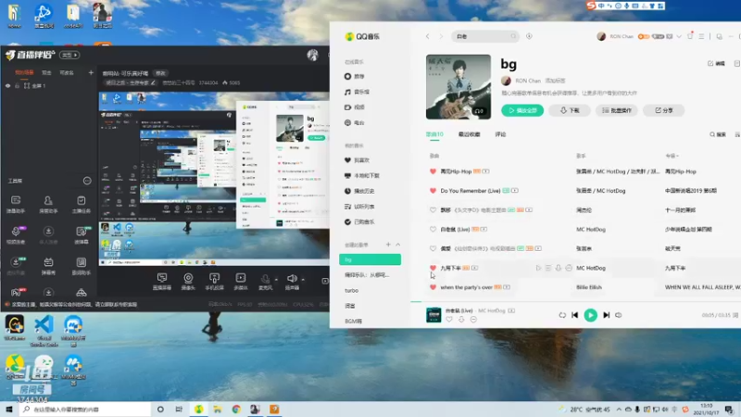Screen dimensions: 741x417
Task: Search within the playlist using 搜索
Action: point(717,134)
